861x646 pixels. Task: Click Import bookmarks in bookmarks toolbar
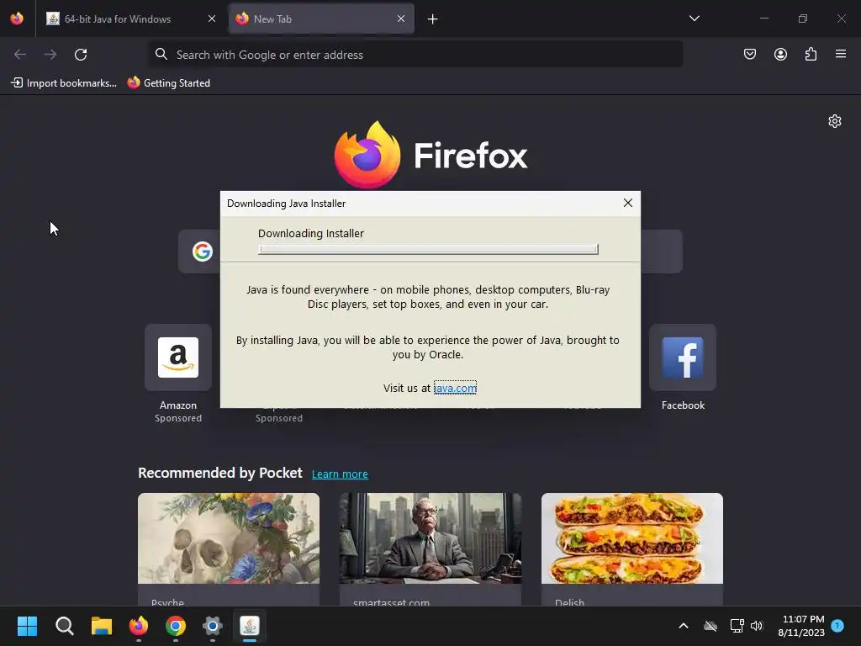[x=64, y=83]
